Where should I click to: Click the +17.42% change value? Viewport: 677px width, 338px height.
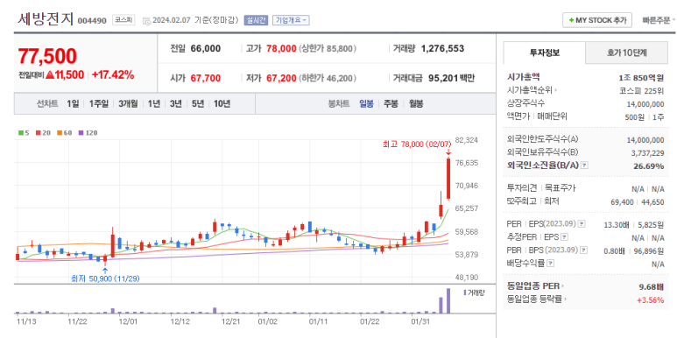tap(113, 74)
